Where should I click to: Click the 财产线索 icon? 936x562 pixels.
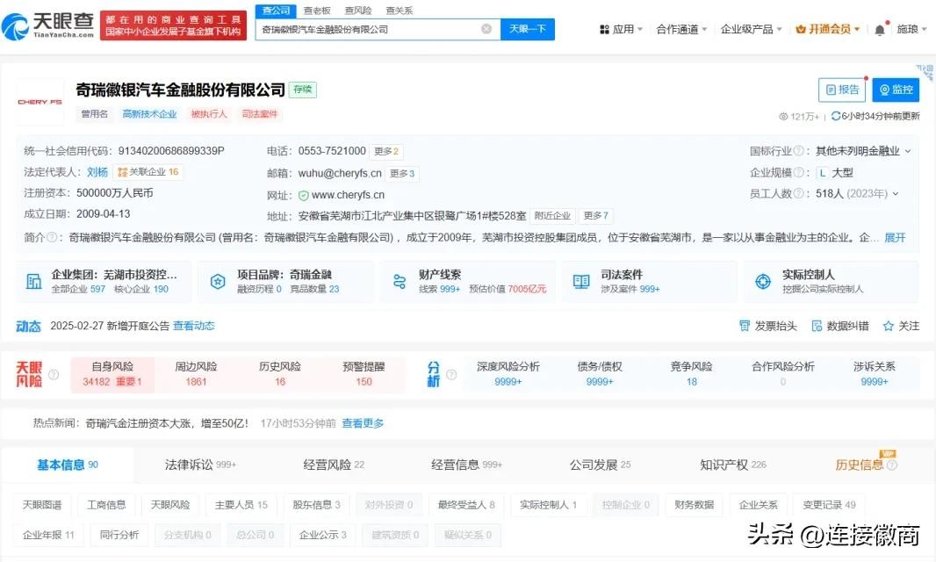click(x=400, y=282)
